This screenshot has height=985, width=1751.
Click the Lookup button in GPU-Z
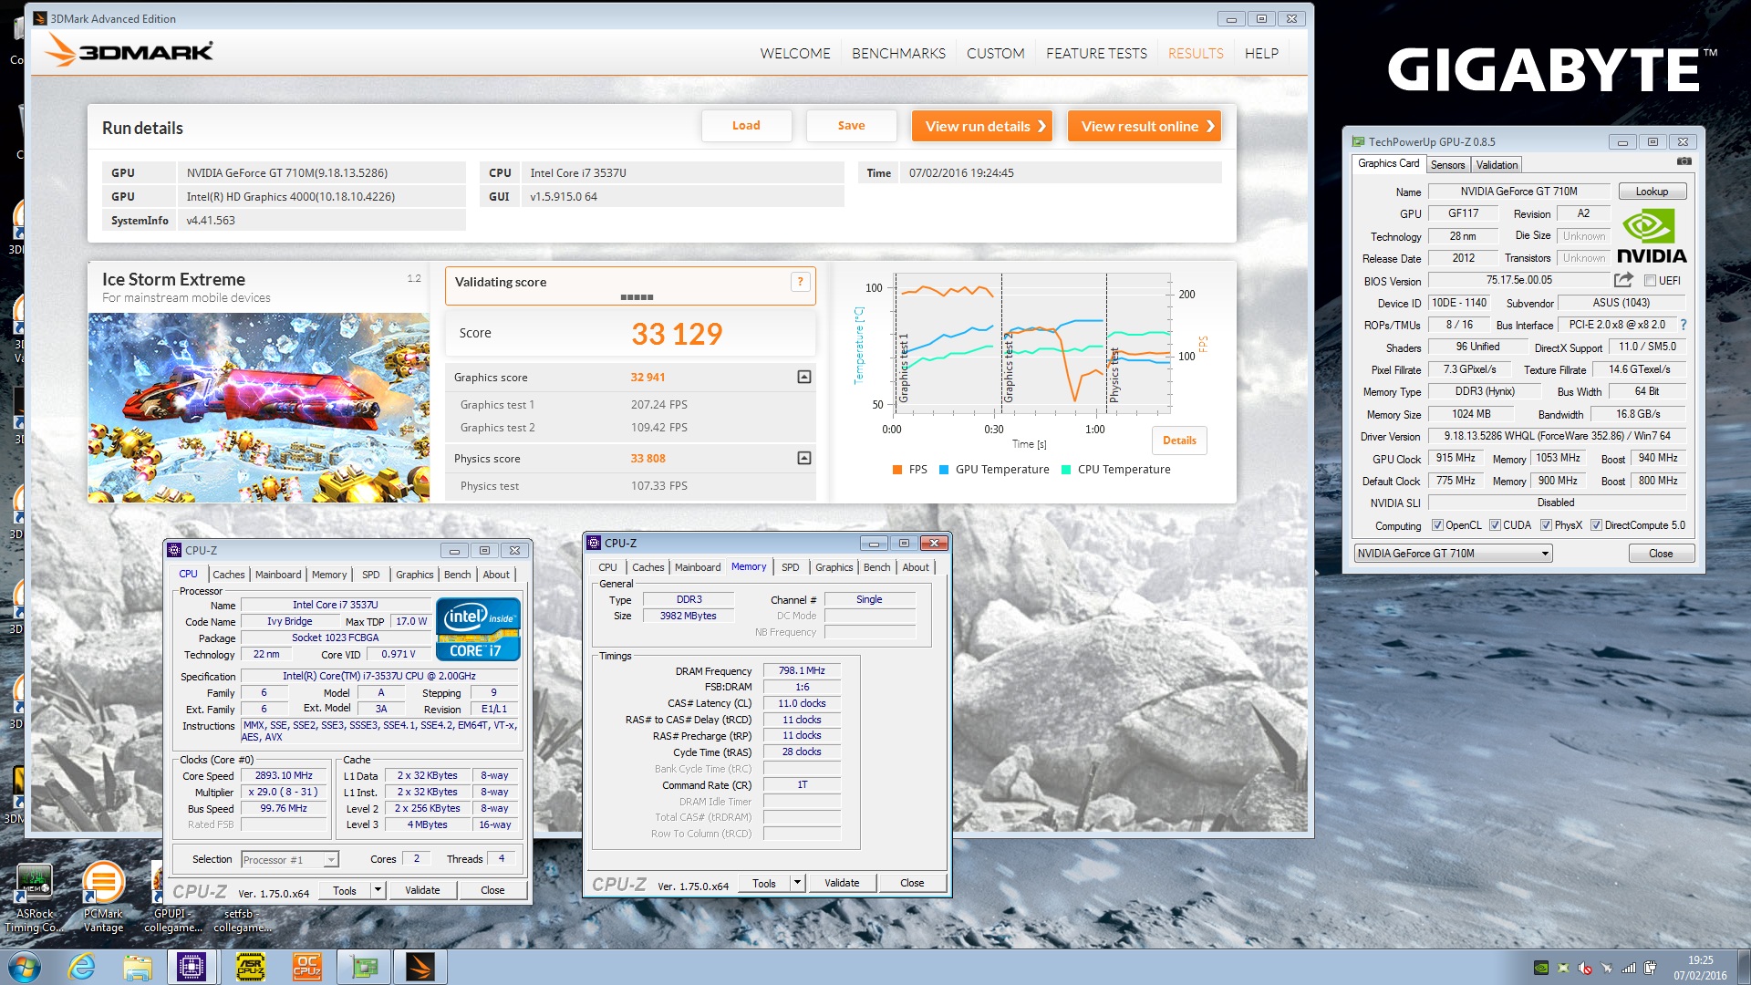click(1652, 192)
